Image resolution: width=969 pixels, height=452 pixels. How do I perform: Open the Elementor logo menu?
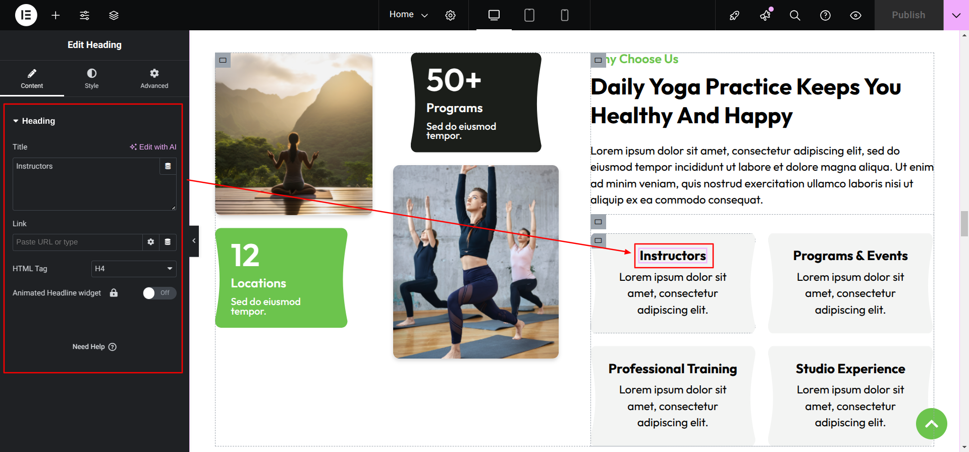[26, 15]
